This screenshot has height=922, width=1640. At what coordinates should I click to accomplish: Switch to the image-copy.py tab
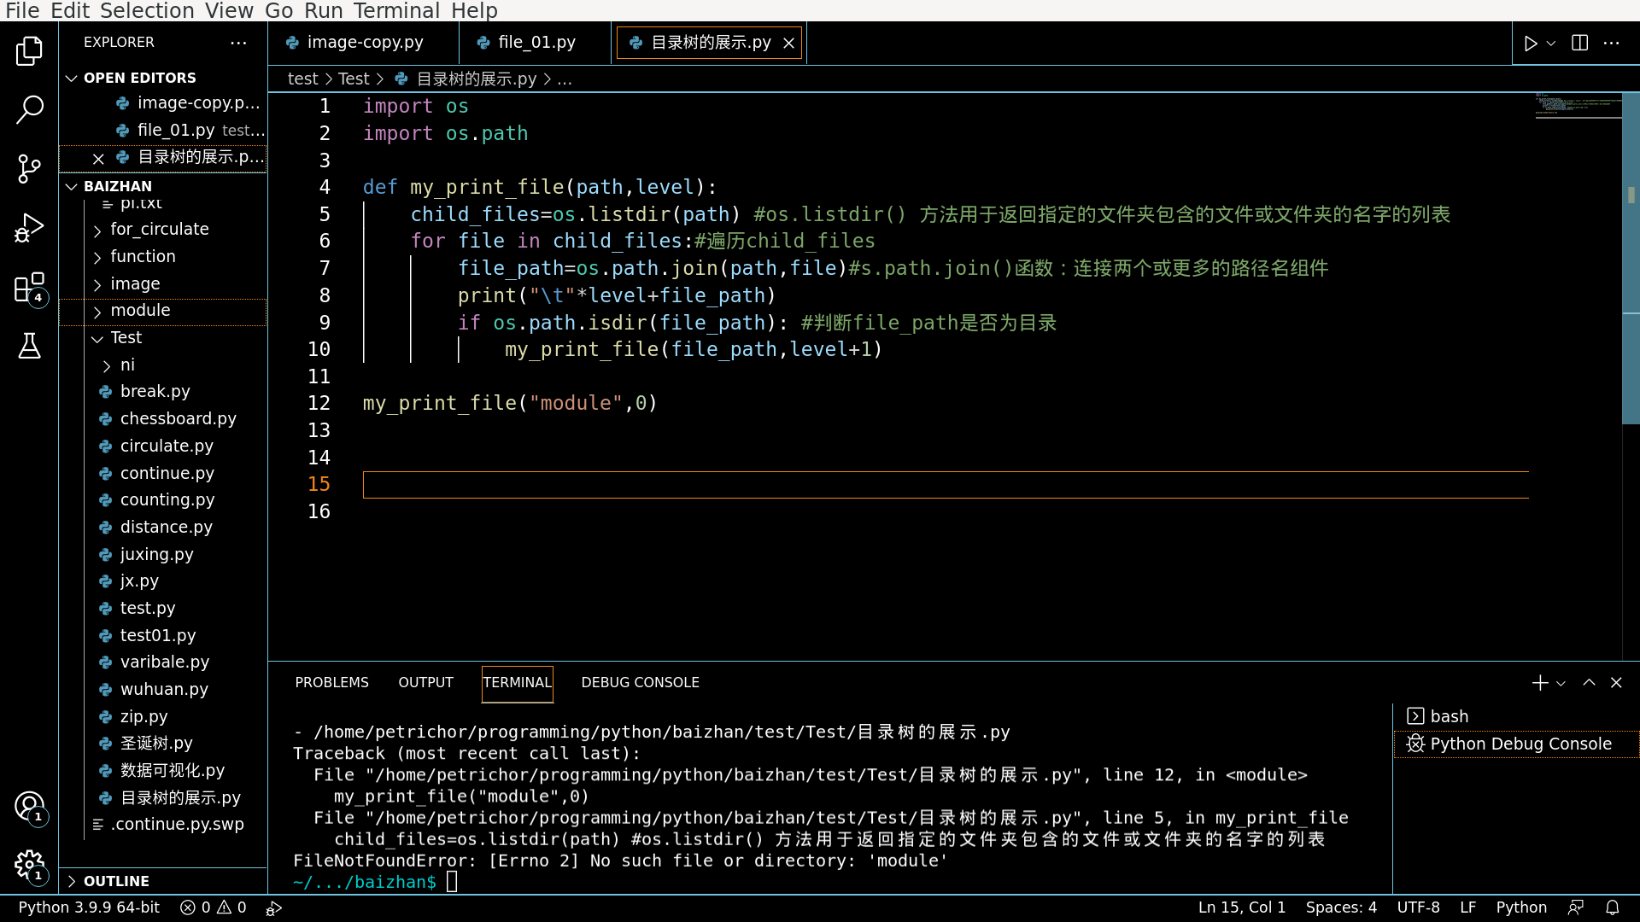pyautogui.click(x=363, y=43)
